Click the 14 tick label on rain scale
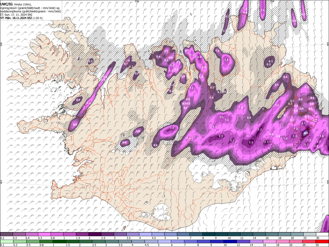Screen dimensions: 329x247 (x=251, y=245)
